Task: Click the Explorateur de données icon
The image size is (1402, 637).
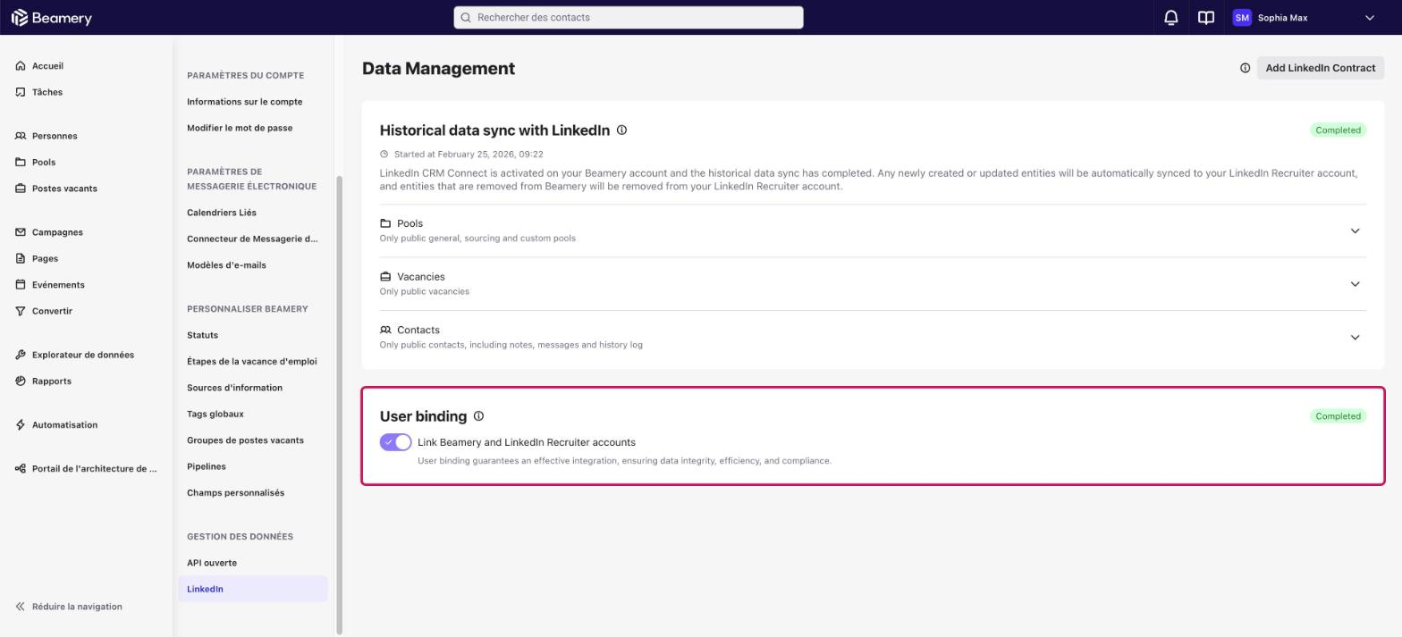Action: click(x=21, y=355)
